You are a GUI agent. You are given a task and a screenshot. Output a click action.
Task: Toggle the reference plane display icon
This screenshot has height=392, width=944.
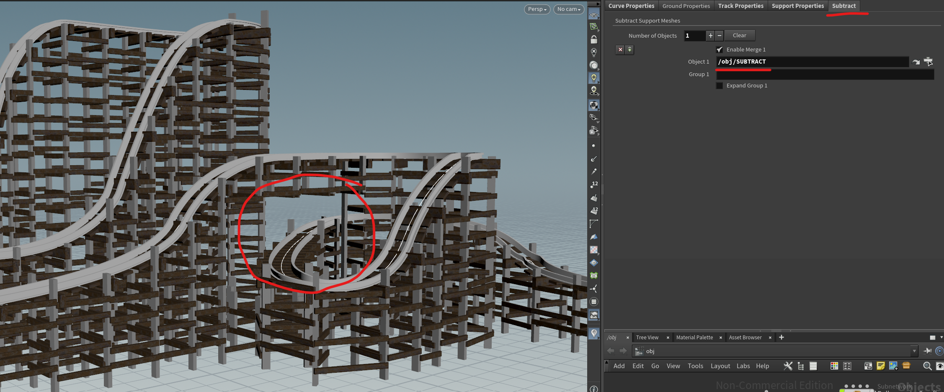593,15
